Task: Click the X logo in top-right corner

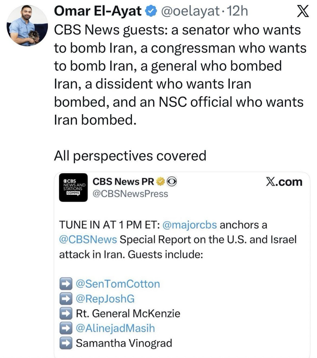Action: [x=302, y=12]
